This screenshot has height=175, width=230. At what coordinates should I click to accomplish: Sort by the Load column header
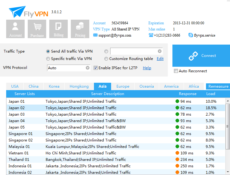(211, 94)
